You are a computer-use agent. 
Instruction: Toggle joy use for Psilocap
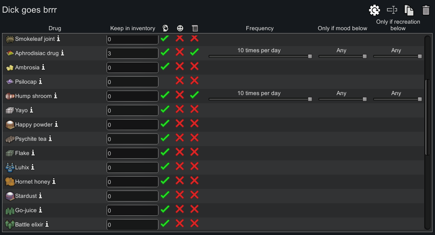180,81
